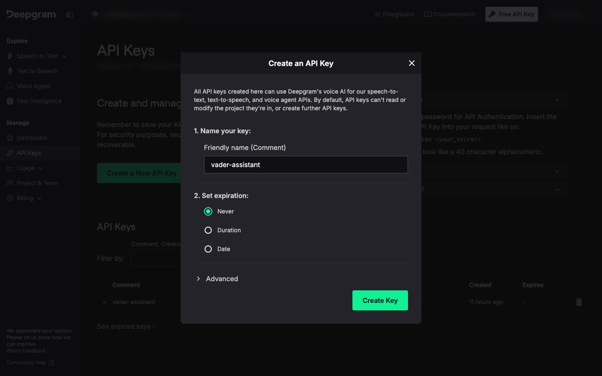
Task: Select the Duration expiration option
Action: click(x=208, y=230)
